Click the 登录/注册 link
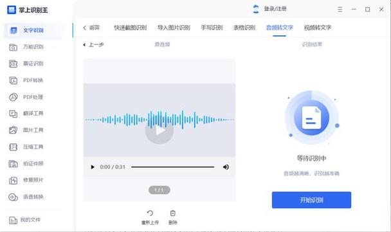The width and height of the screenshot is (391, 232). [x=275, y=9]
